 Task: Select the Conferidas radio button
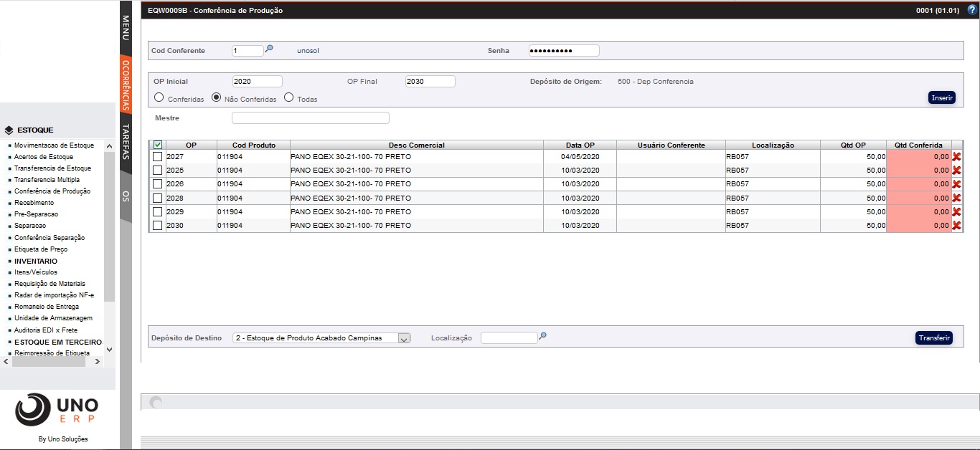(x=159, y=97)
